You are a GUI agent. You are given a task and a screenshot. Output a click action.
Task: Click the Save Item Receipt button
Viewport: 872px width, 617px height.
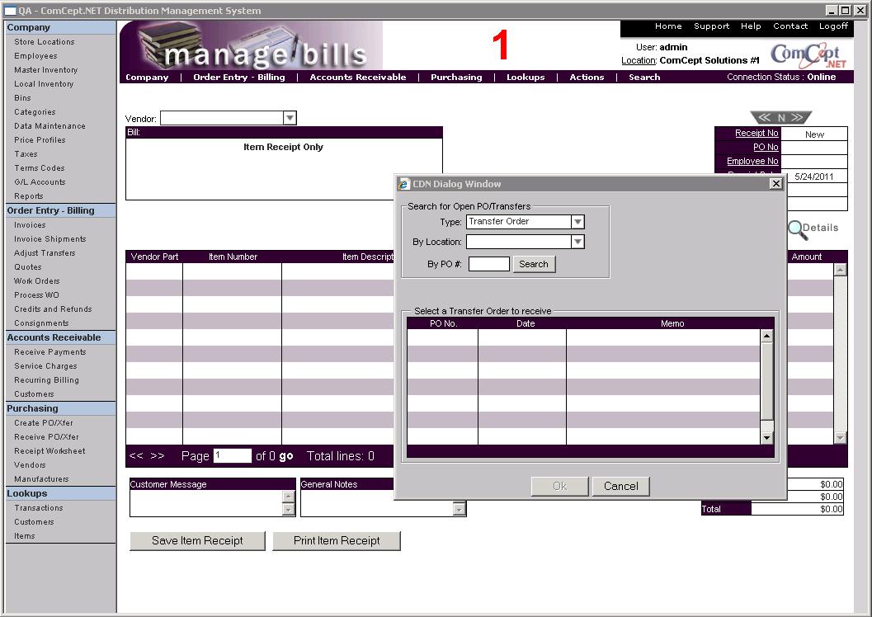197,541
